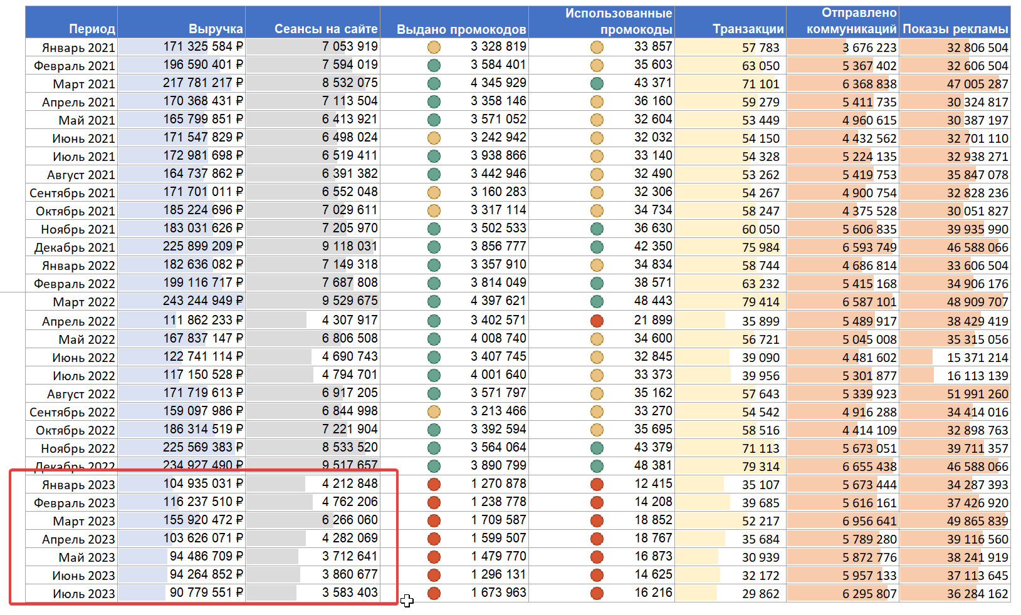Click the red promo-issued indicator for Январь 2023
Viewport: 1021px width, 615px height.
(434, 485)
